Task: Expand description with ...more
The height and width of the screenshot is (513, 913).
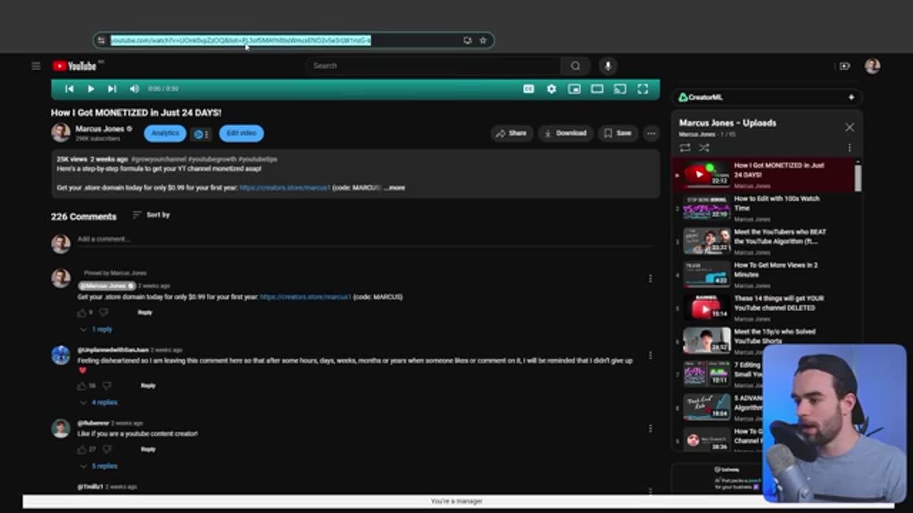Action: pyautogui.click(x=394, y=188)
